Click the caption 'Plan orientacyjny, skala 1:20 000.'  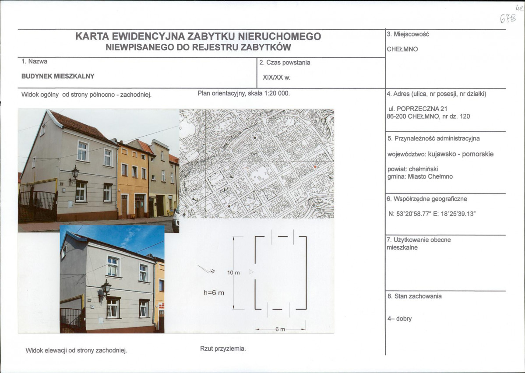point(244,93)
